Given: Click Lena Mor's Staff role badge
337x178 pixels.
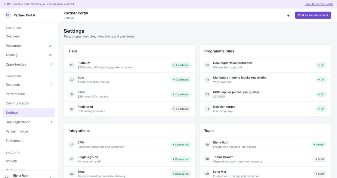Looking at the screenshot, I should coord(320,174).
